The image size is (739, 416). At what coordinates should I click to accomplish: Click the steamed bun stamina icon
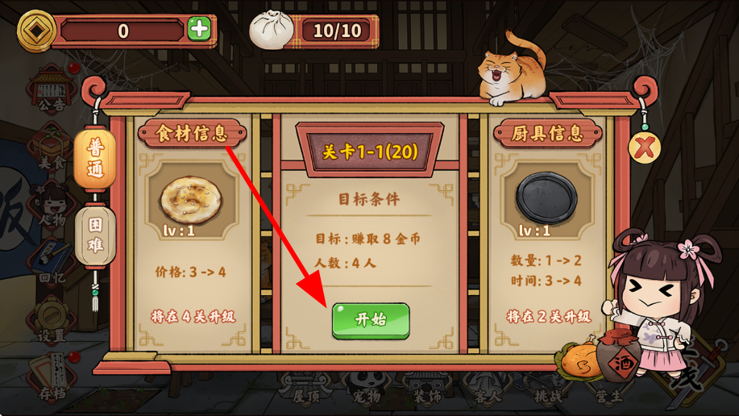272,29
